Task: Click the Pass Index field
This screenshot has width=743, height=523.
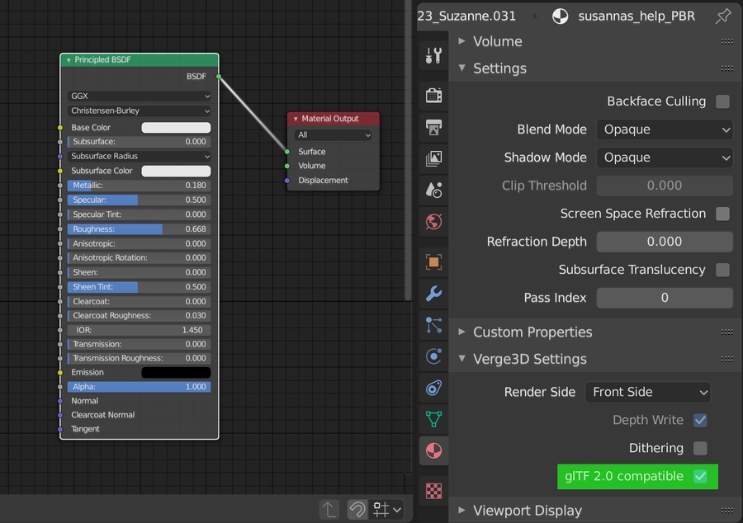Action: [665, 298]
